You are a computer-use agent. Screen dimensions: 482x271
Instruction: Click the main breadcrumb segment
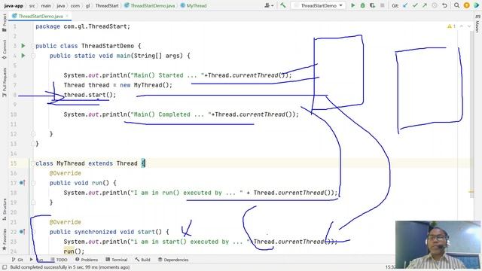46,5
